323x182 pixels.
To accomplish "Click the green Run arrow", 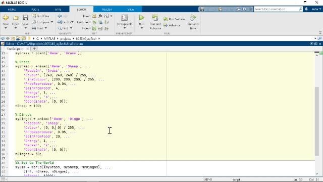I will (141, 18).
